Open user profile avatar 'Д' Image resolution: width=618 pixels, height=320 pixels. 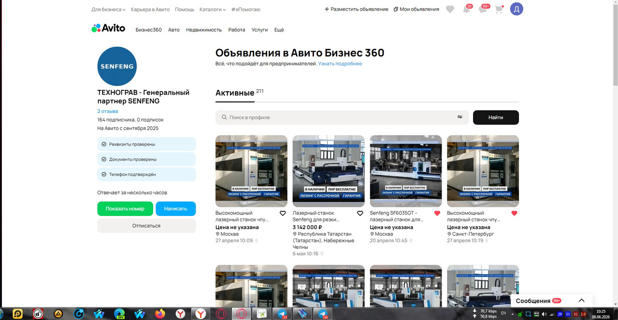coord(517,9)
